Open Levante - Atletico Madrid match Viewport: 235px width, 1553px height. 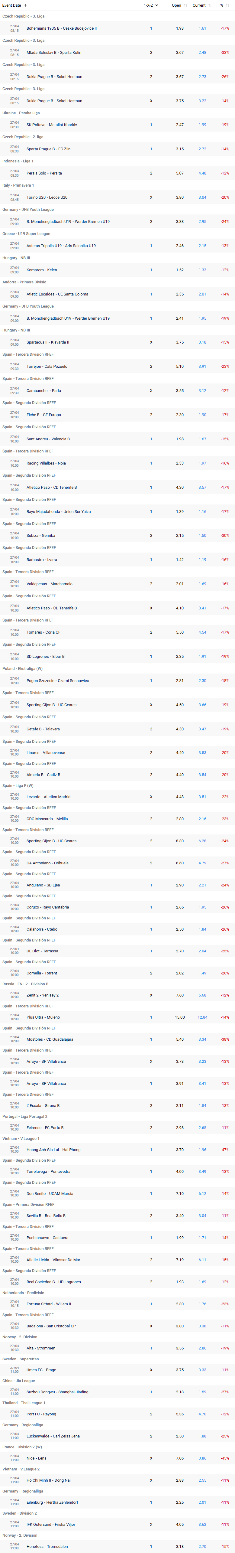pos(48,797)
